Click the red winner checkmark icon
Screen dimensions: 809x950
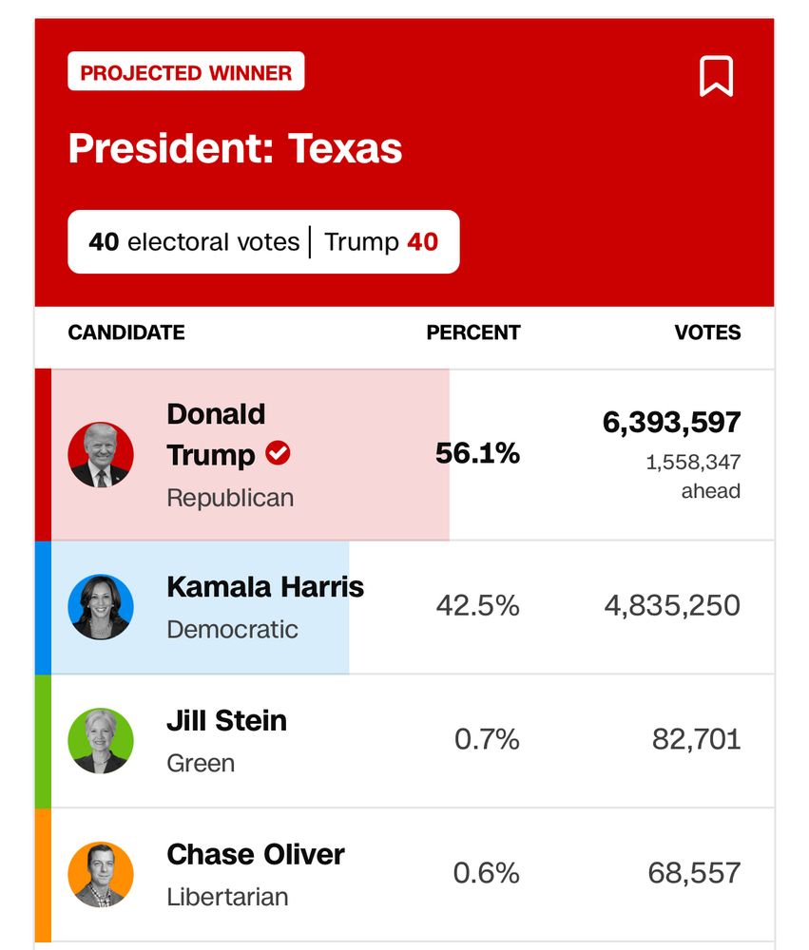(278, 454)
